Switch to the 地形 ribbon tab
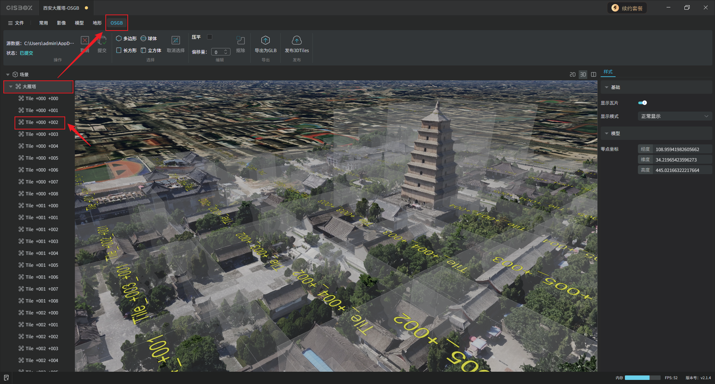Screen dimensions: 715x384 click(97, 23)
